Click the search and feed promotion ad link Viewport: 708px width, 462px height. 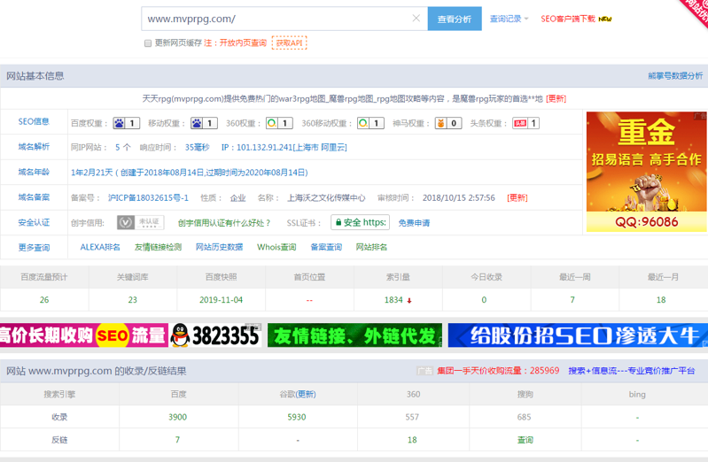click(631, 371)
